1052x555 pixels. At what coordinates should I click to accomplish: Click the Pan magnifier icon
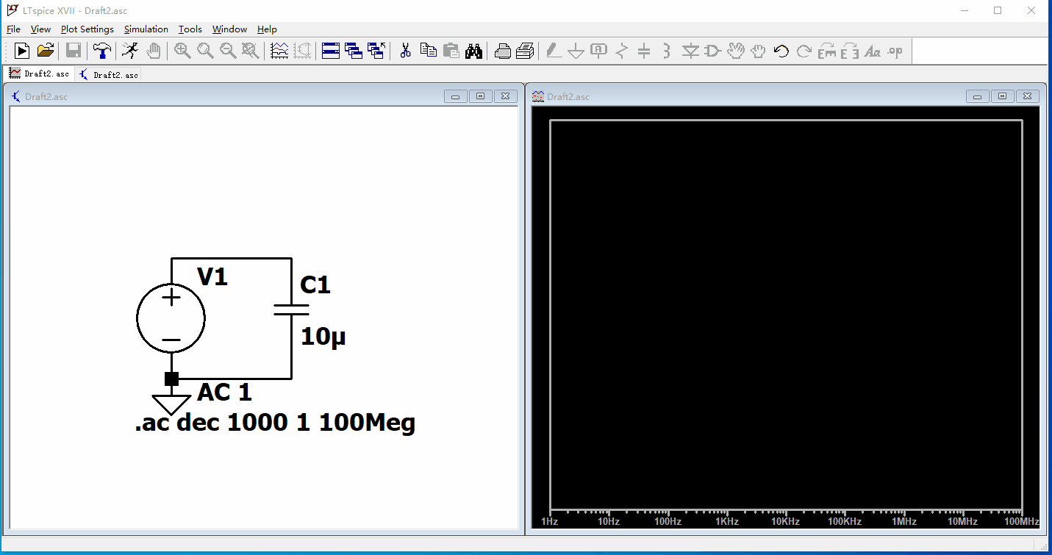click(205, 51)
